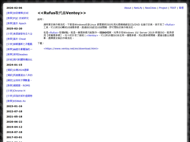Screen dimensions: 190x142
Task: Go to the Project page link
Action: 163,8
